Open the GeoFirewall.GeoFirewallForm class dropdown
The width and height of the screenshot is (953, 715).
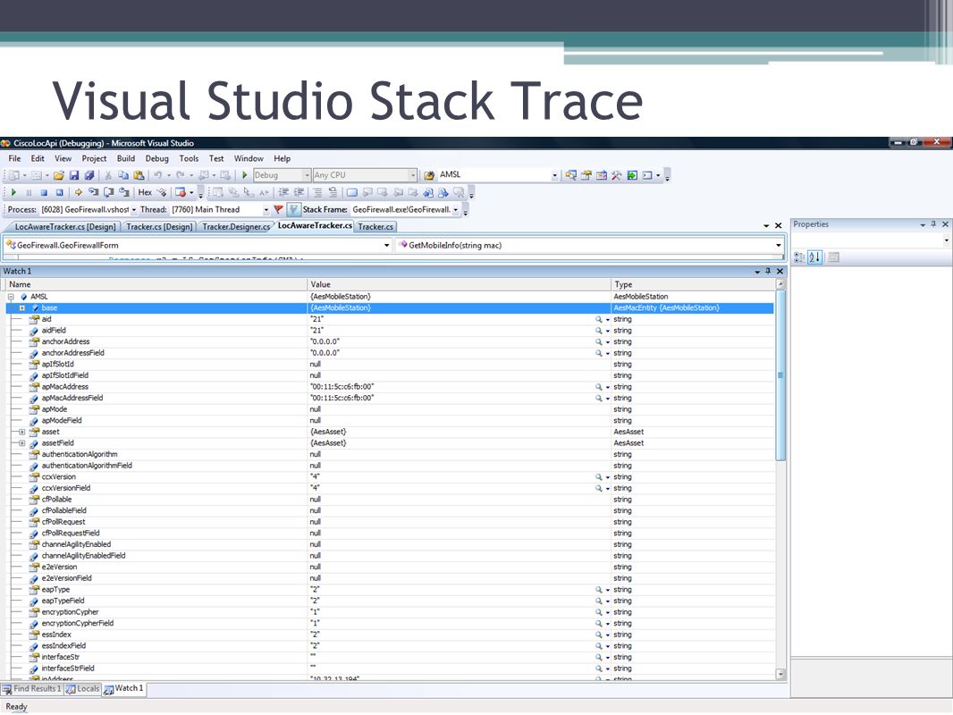(386, 246)
